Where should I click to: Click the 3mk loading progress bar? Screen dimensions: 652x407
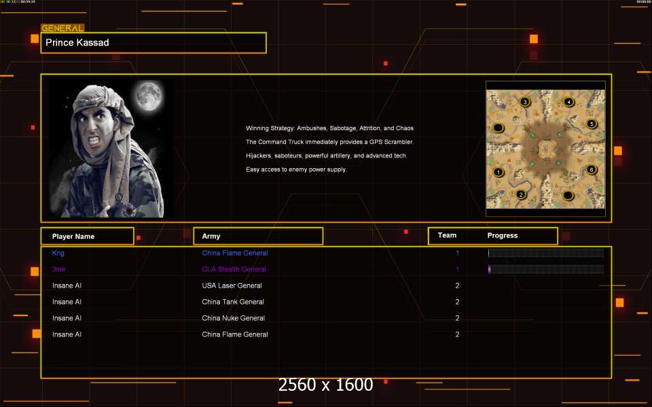[545, 269]
